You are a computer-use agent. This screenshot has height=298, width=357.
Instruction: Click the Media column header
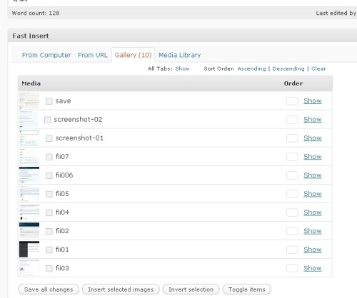pos(31,83)
